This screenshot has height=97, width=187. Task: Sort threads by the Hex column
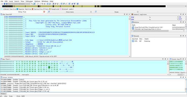[141, 39]
